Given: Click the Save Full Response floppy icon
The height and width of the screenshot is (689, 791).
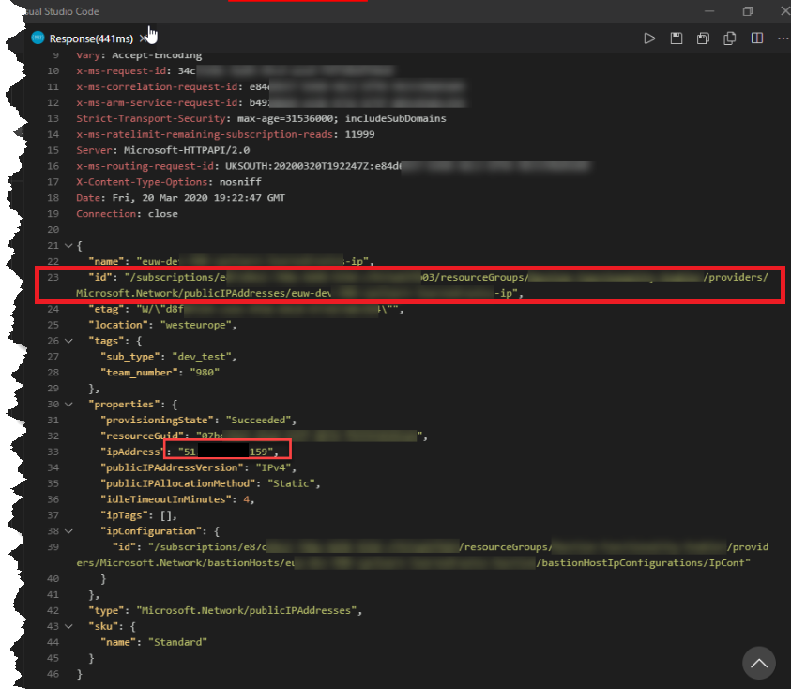Looking at the screenshot, I should pos(676,38).
